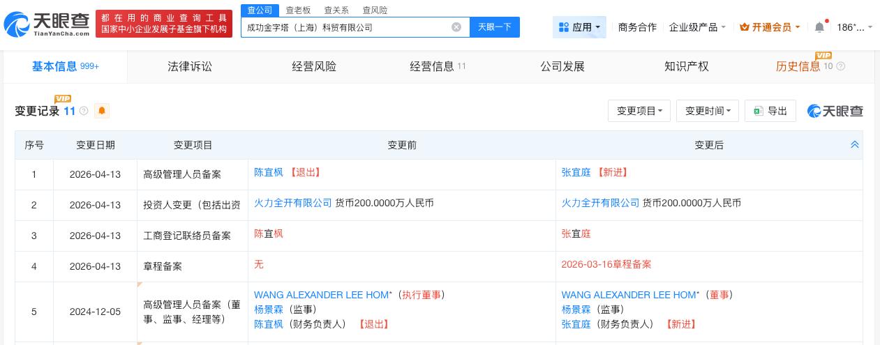The height and width of the screenshot is (345, 880).
Task: Click the 2024-12-05 date cell
Action: tap(95, 312)
